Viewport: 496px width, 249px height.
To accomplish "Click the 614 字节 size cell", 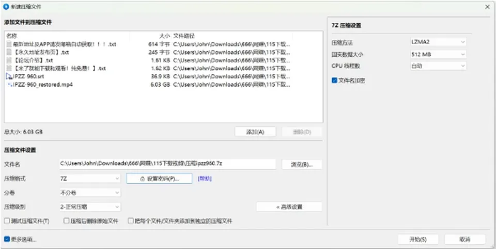I will point(159,44).
